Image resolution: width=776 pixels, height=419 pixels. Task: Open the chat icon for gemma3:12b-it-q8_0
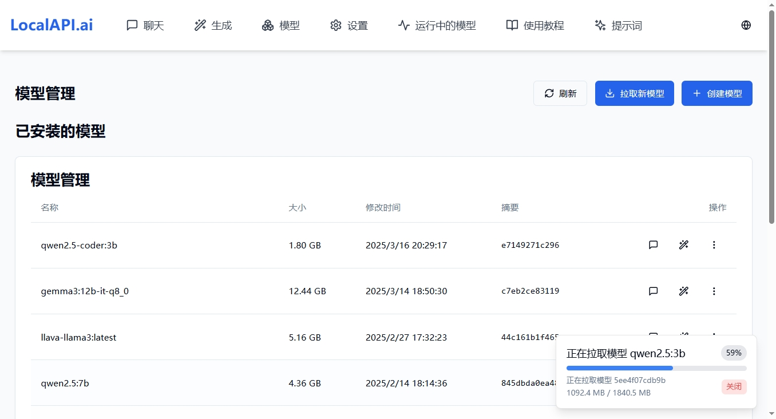[x=653, y=291]
